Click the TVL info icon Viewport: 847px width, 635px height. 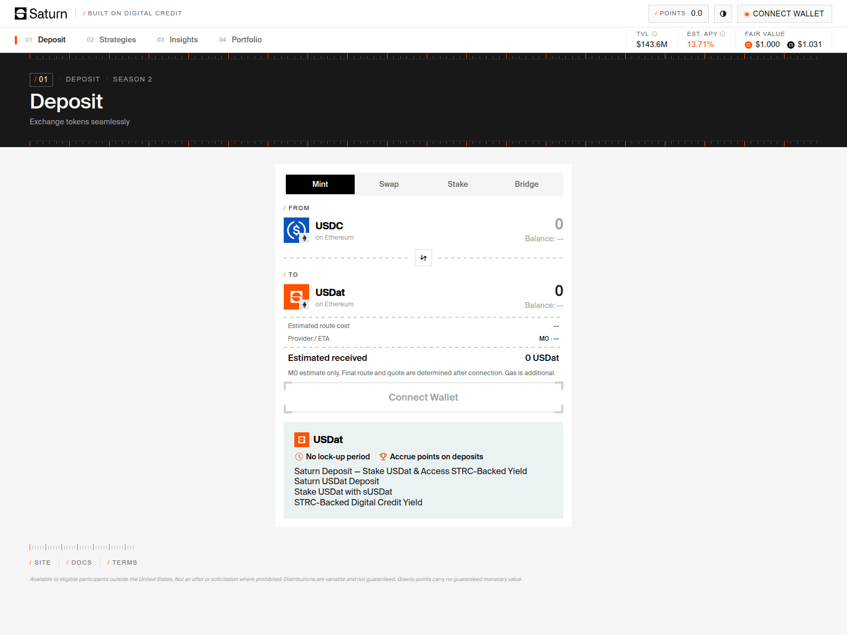coord(654,34)
